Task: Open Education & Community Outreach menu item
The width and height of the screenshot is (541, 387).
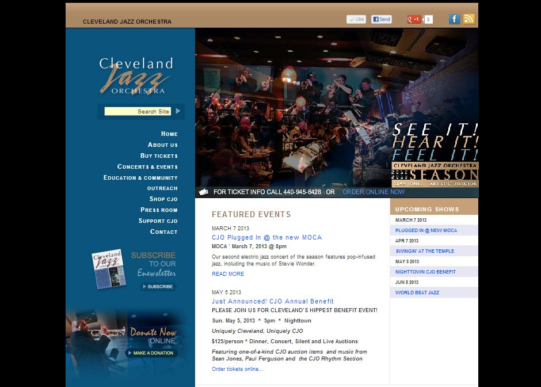Action: 140,183
